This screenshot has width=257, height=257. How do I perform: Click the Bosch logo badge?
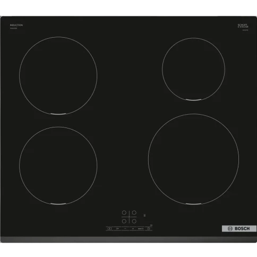coord(239,228)
